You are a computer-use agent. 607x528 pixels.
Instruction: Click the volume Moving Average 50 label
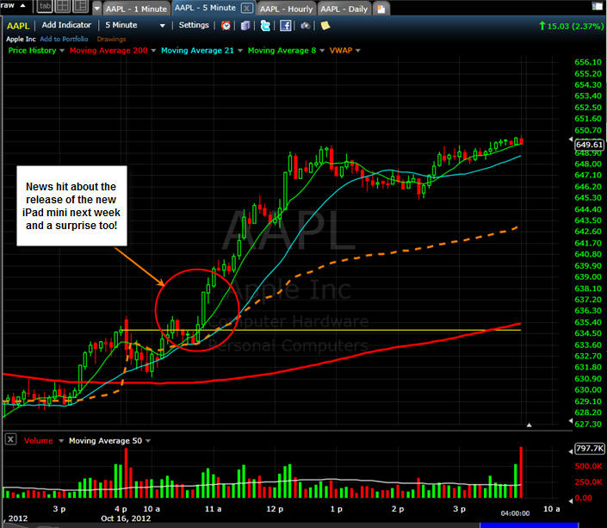coord(105,440)
